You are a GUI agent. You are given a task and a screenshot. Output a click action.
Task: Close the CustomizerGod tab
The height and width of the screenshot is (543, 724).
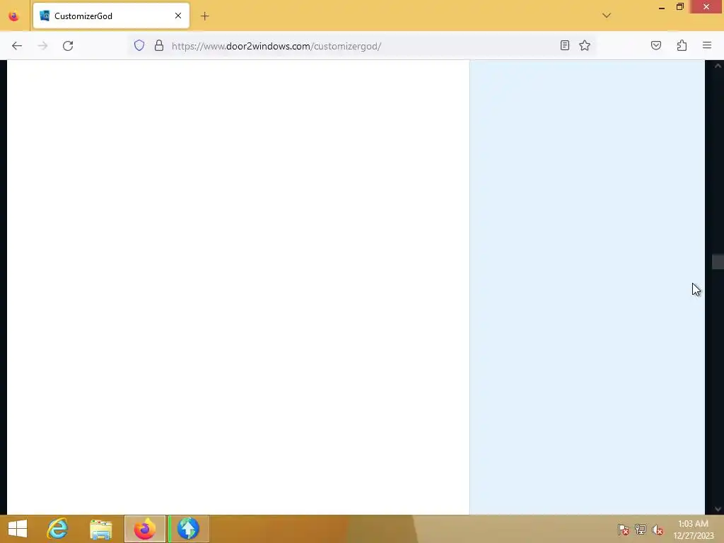(x=178, y=16)
